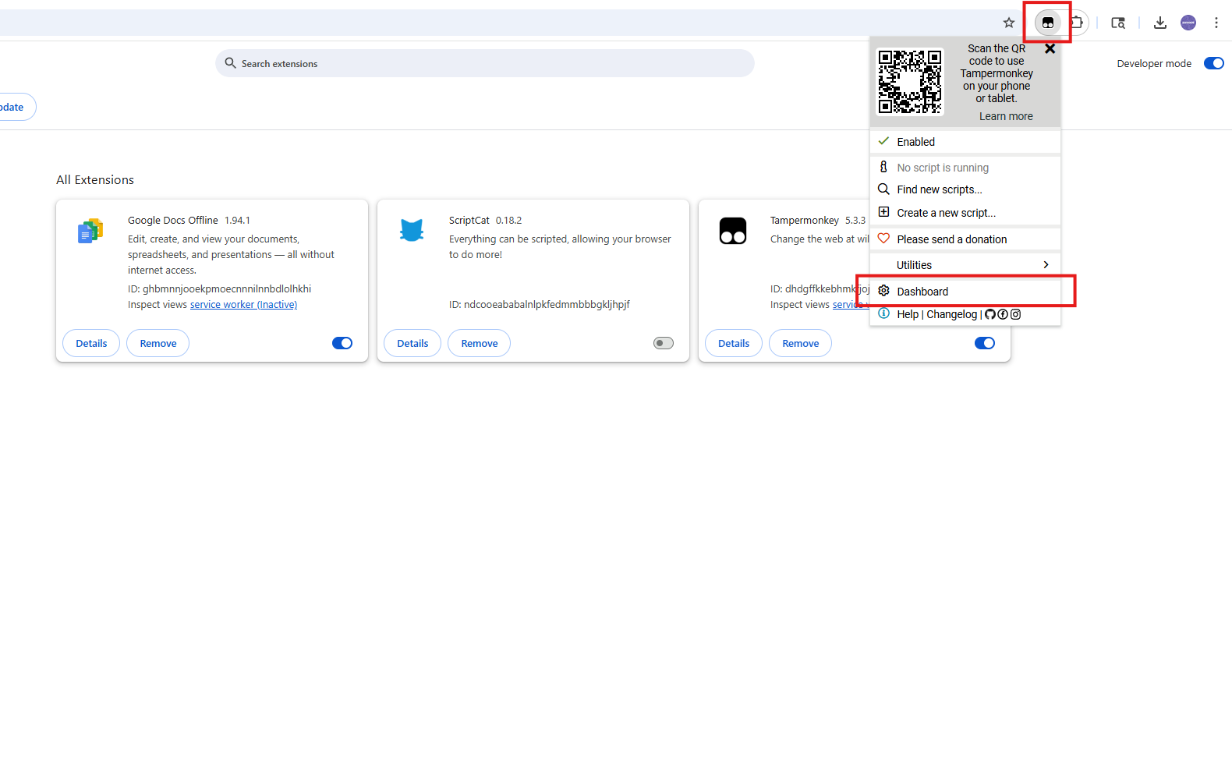Click the gear icon beside Dashboard

[x=883, y=291]
